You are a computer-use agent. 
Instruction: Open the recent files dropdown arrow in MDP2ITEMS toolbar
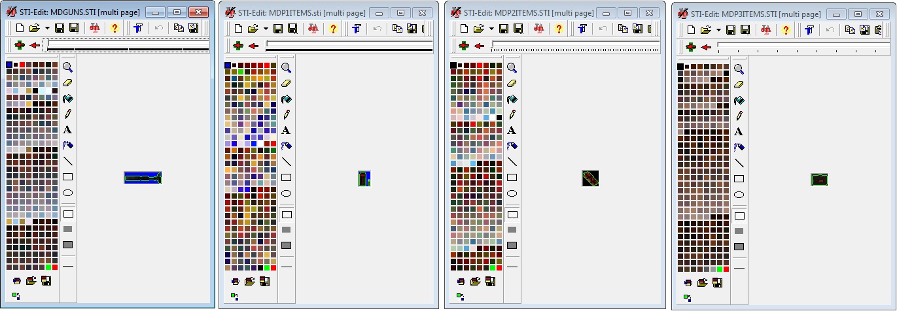click(x=490, y=28)
